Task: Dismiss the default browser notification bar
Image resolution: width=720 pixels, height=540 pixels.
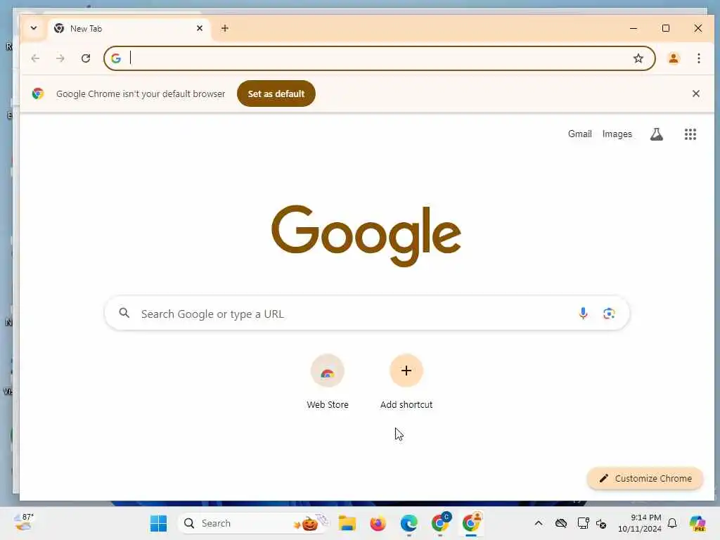Action: (x=695, y=94)
